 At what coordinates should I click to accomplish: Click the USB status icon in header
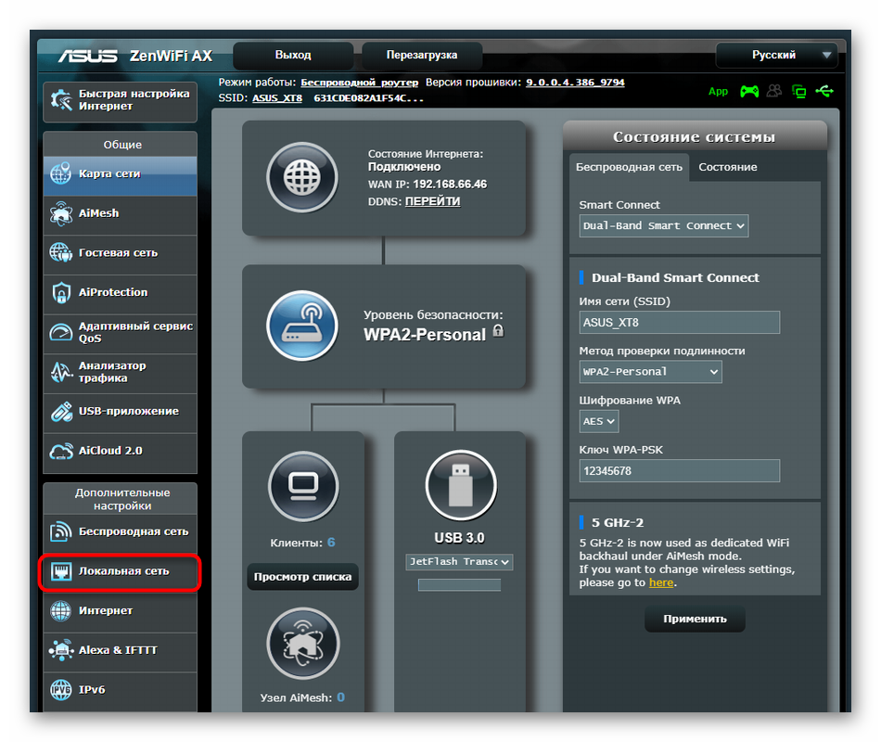(824, 91)
